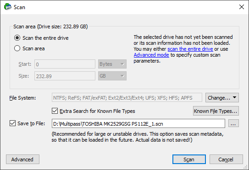This screenshot has height=170, width=249.
Task: Open the GB size unit dropdown
Action: [112, 76]
